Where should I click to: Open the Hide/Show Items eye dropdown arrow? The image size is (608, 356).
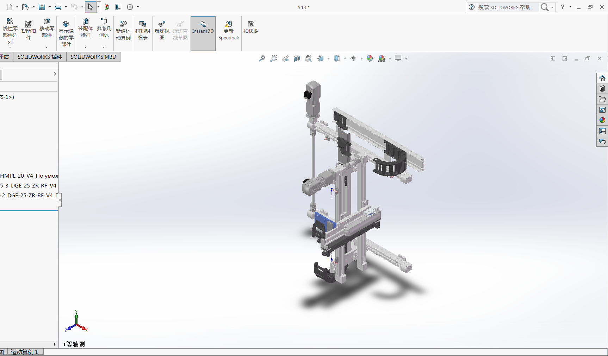(x=361, y=59)
